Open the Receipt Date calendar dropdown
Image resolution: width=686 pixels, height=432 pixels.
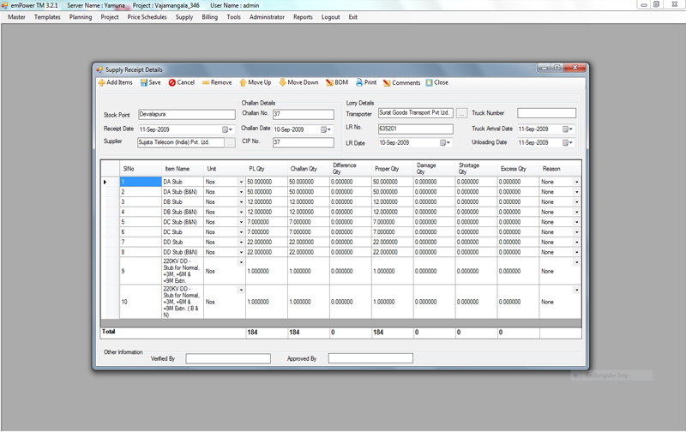coord(228,129)
